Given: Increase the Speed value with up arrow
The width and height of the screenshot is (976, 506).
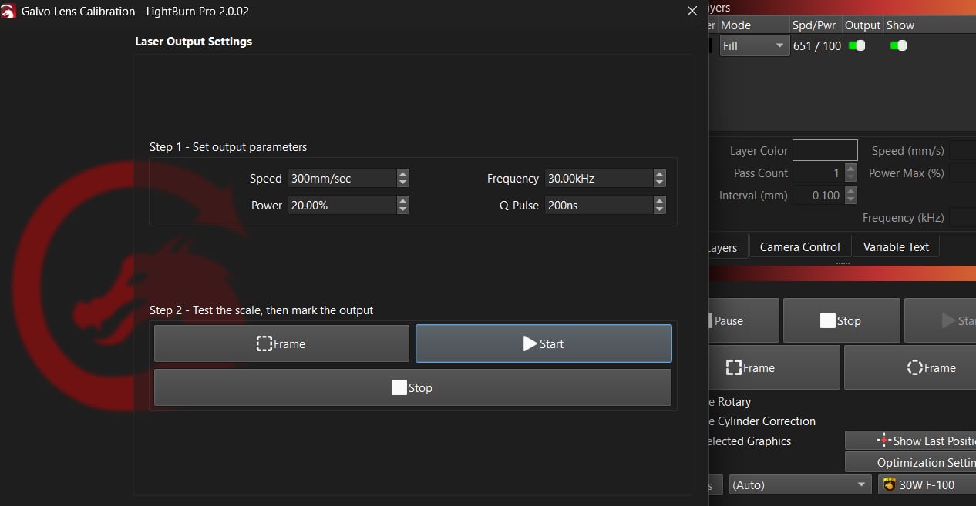Looking at the screenshot, I should 402,174.
